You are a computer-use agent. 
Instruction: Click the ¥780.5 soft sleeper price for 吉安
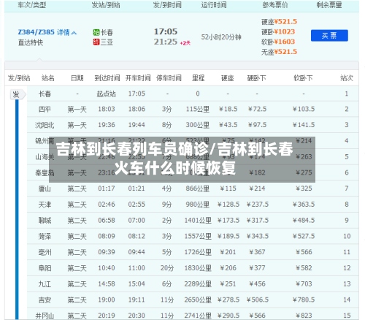(304, 300)
